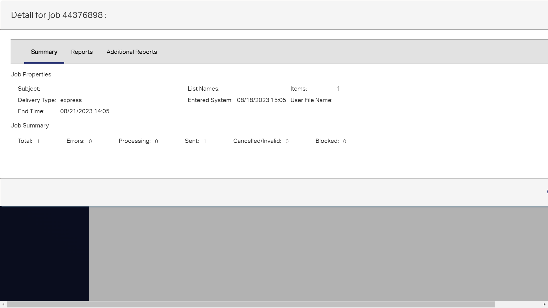
Task: Switch to the Reports tab
Action: coord(82,52)
